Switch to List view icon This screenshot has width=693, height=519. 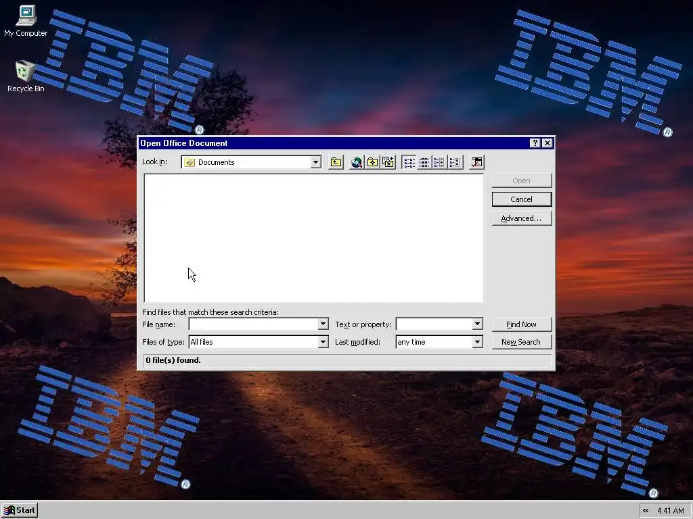click(x=409, y=162)
